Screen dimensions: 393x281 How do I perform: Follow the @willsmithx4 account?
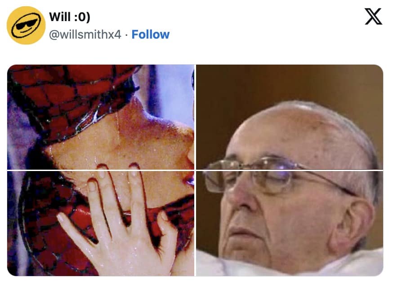[x=150, y=35]
